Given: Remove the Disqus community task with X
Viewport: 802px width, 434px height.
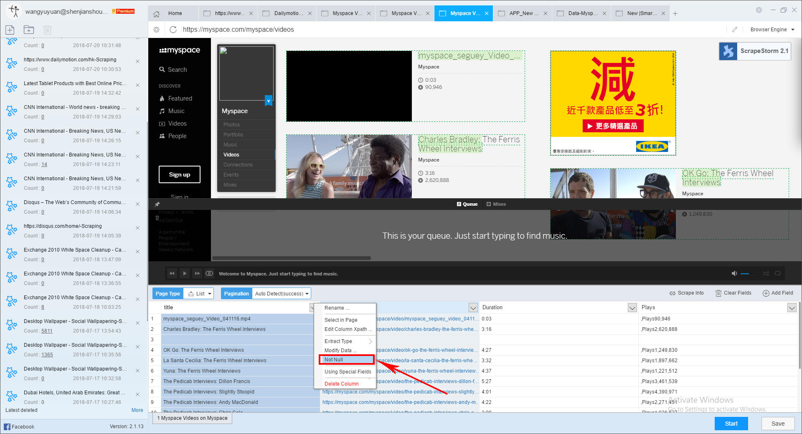Looking at the screenshot, I should coord(137,204).
